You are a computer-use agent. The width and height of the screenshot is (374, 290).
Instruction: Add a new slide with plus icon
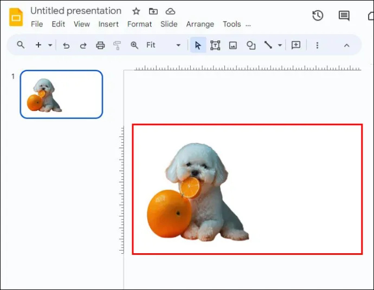[38, 45]
